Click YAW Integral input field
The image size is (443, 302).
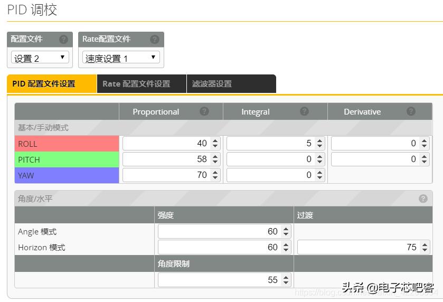point(276,175)
